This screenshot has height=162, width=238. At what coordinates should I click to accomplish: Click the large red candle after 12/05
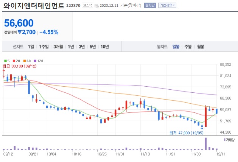[x=206, y=117]
